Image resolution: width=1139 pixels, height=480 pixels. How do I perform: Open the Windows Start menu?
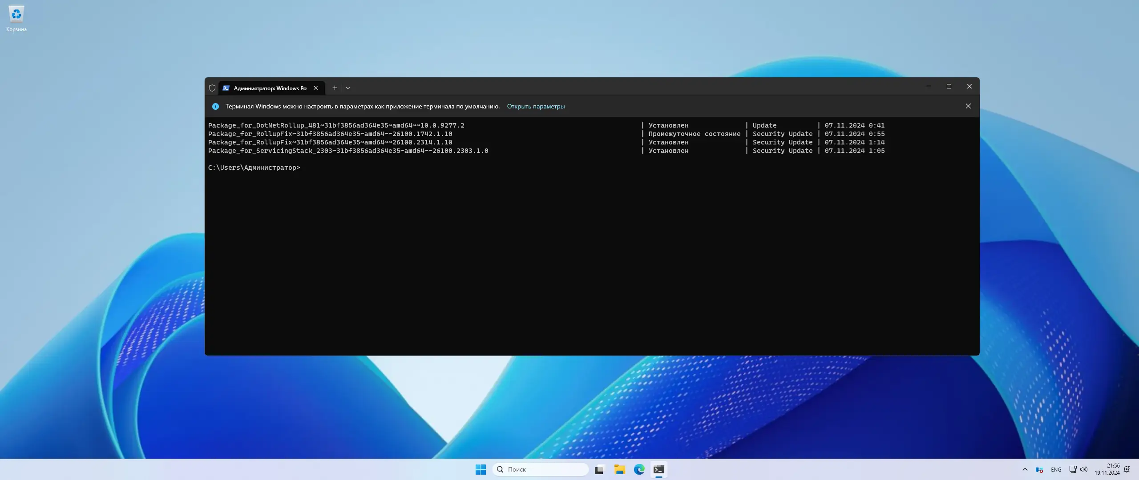pyautogui.click(x=481, y=469)
